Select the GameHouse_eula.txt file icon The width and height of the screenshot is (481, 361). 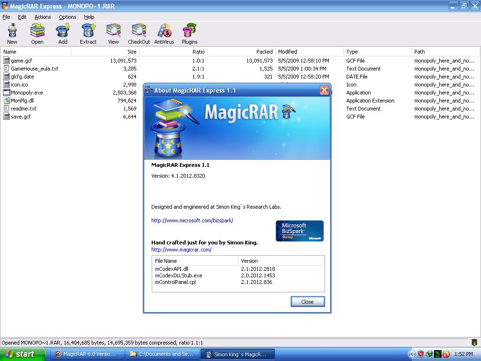[x=7, y=69]
